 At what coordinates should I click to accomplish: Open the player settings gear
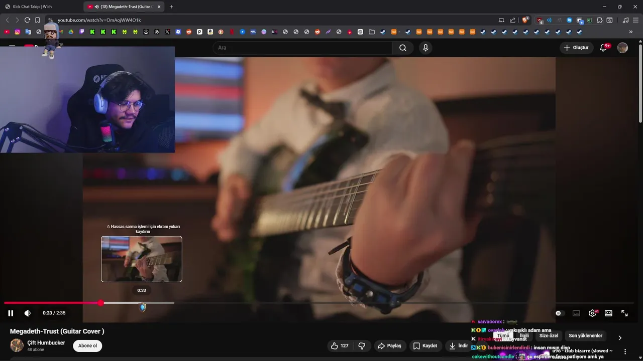coord(592,313)
